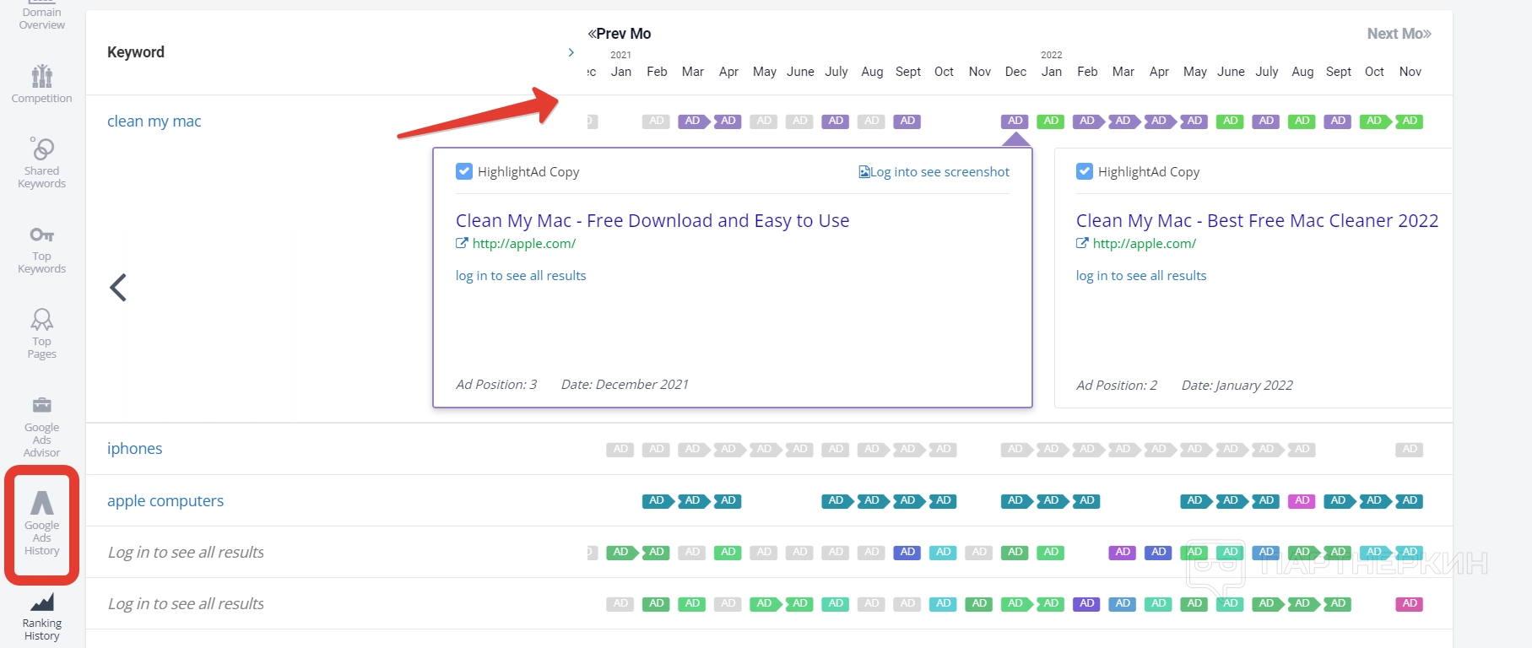The height and width of the screenshot is (648, 1532).
Task: Uncheck Highlight Ad Copy in December panel
Action: coord(464,171)
